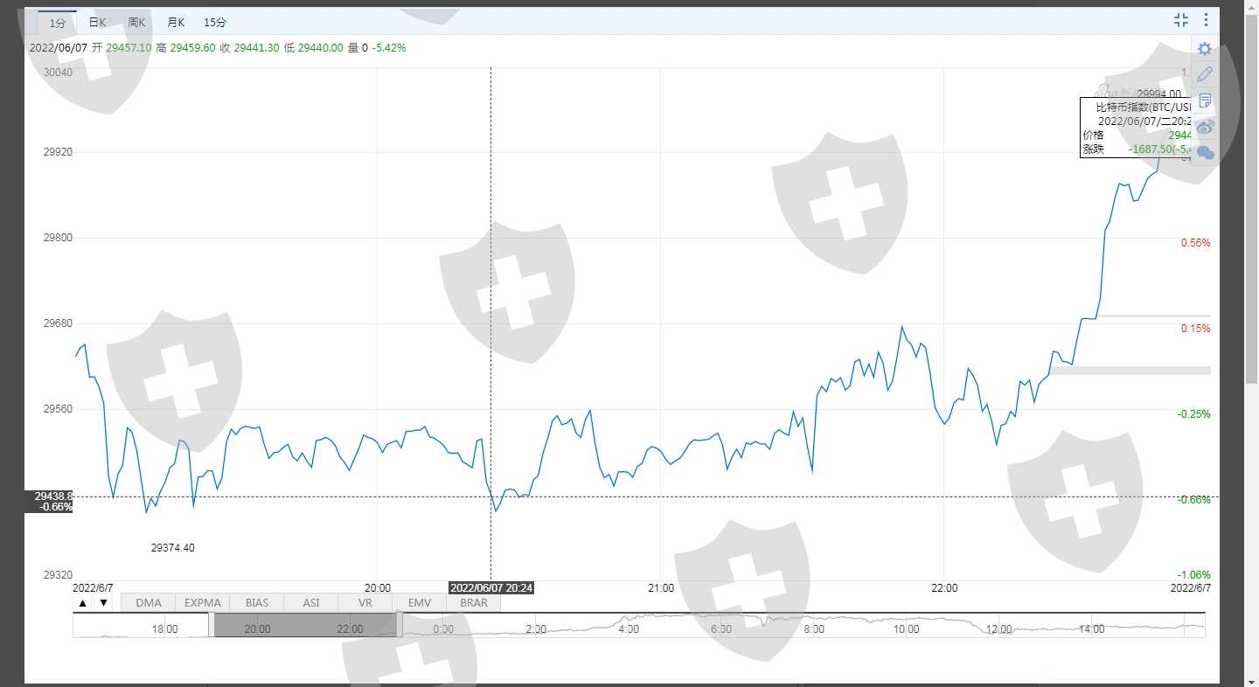1259x687 pixels.
Task: Click the 21:00 time axis label
Action: pos(661,588)
